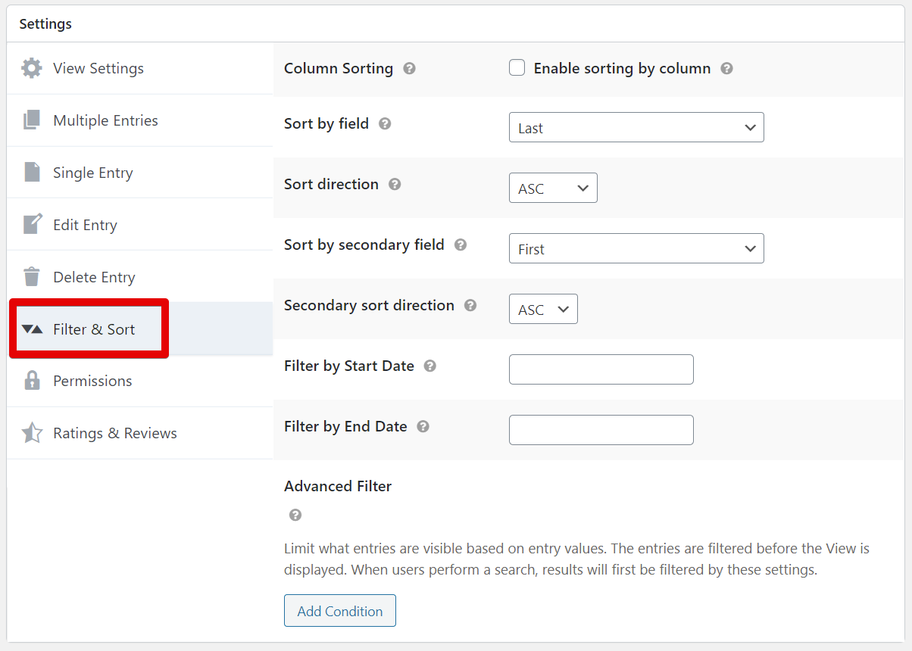
Task: Select the Filter & Sort tab
Action: coord(140,329)
